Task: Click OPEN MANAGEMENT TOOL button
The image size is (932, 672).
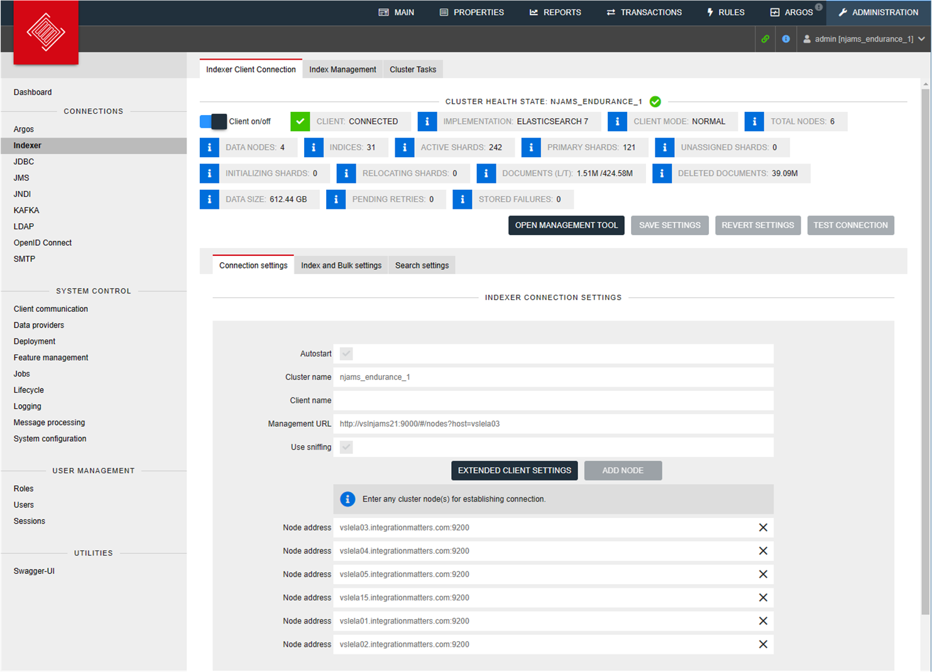Action: point(566,225)
